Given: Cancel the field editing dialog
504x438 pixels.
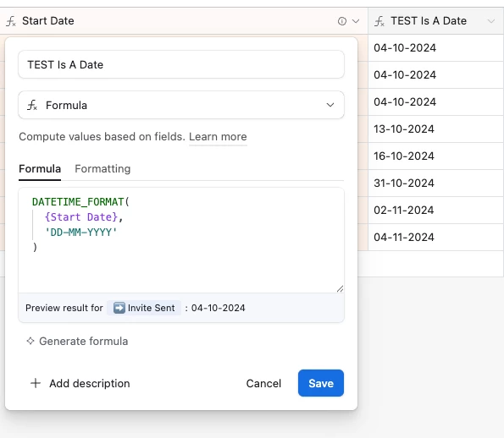Looking at the screenshot, I should click(263, 383).
